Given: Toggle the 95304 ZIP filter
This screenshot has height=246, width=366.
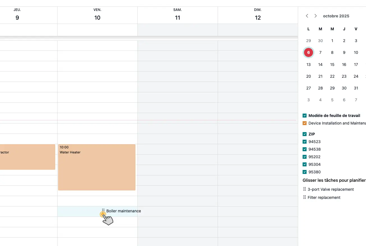Looking at the screenshot, I should coord(305,164).
